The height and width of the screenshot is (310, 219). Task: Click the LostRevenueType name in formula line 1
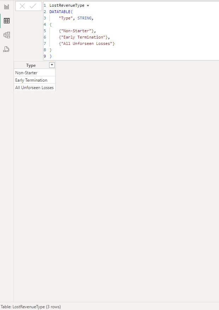tap(66, 6)
